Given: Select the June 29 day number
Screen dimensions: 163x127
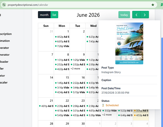Looking at the screenshot, I should pyautogui.click(x=67, y=124).
